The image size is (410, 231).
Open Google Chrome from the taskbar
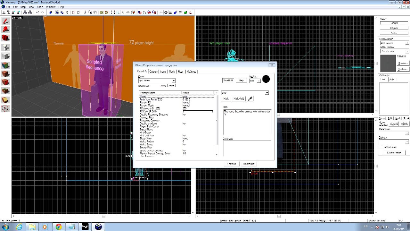[x=59, y=227]
